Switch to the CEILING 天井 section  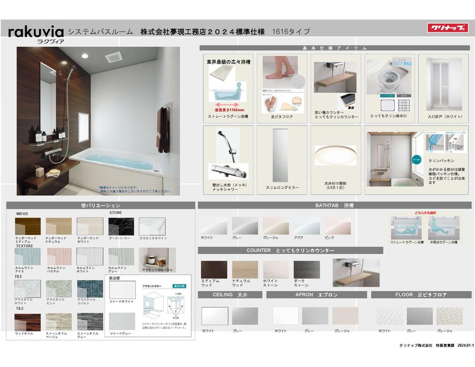pos(231,295)
